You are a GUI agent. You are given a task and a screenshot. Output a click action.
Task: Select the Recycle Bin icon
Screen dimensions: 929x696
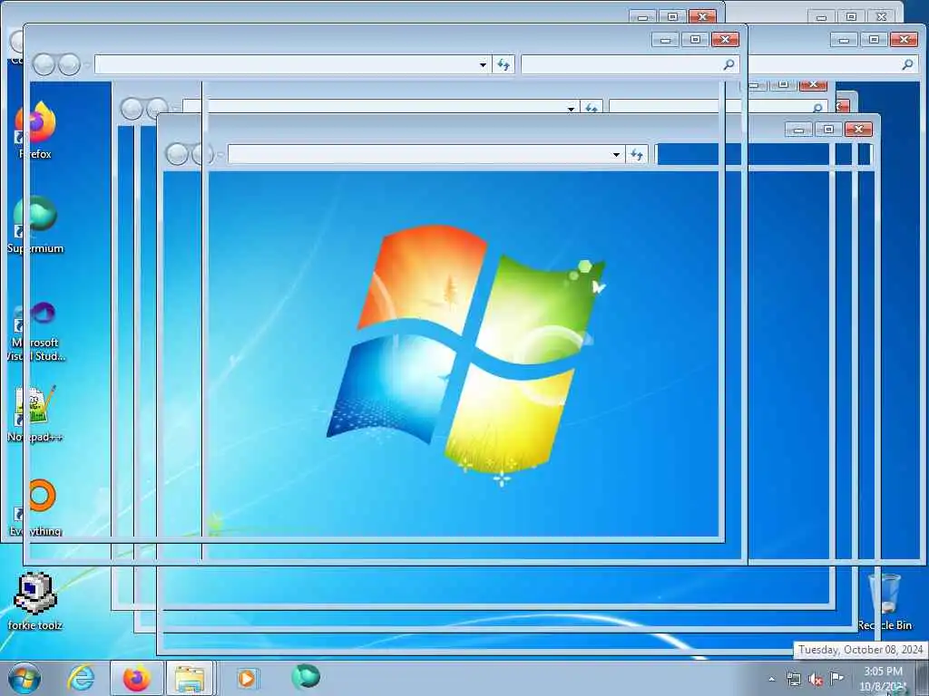[x=884, y=602]
